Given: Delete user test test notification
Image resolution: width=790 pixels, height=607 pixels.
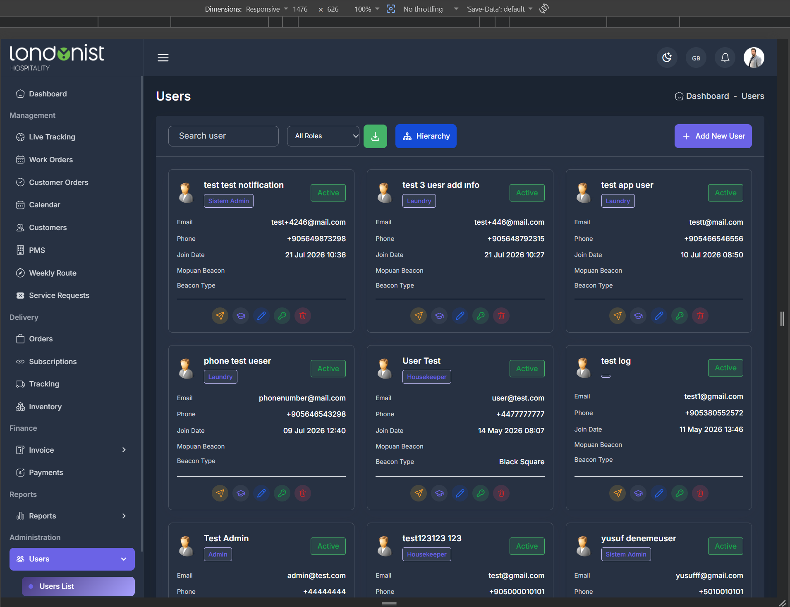Looking at the screenshot, I should click(x=303, y=316).
